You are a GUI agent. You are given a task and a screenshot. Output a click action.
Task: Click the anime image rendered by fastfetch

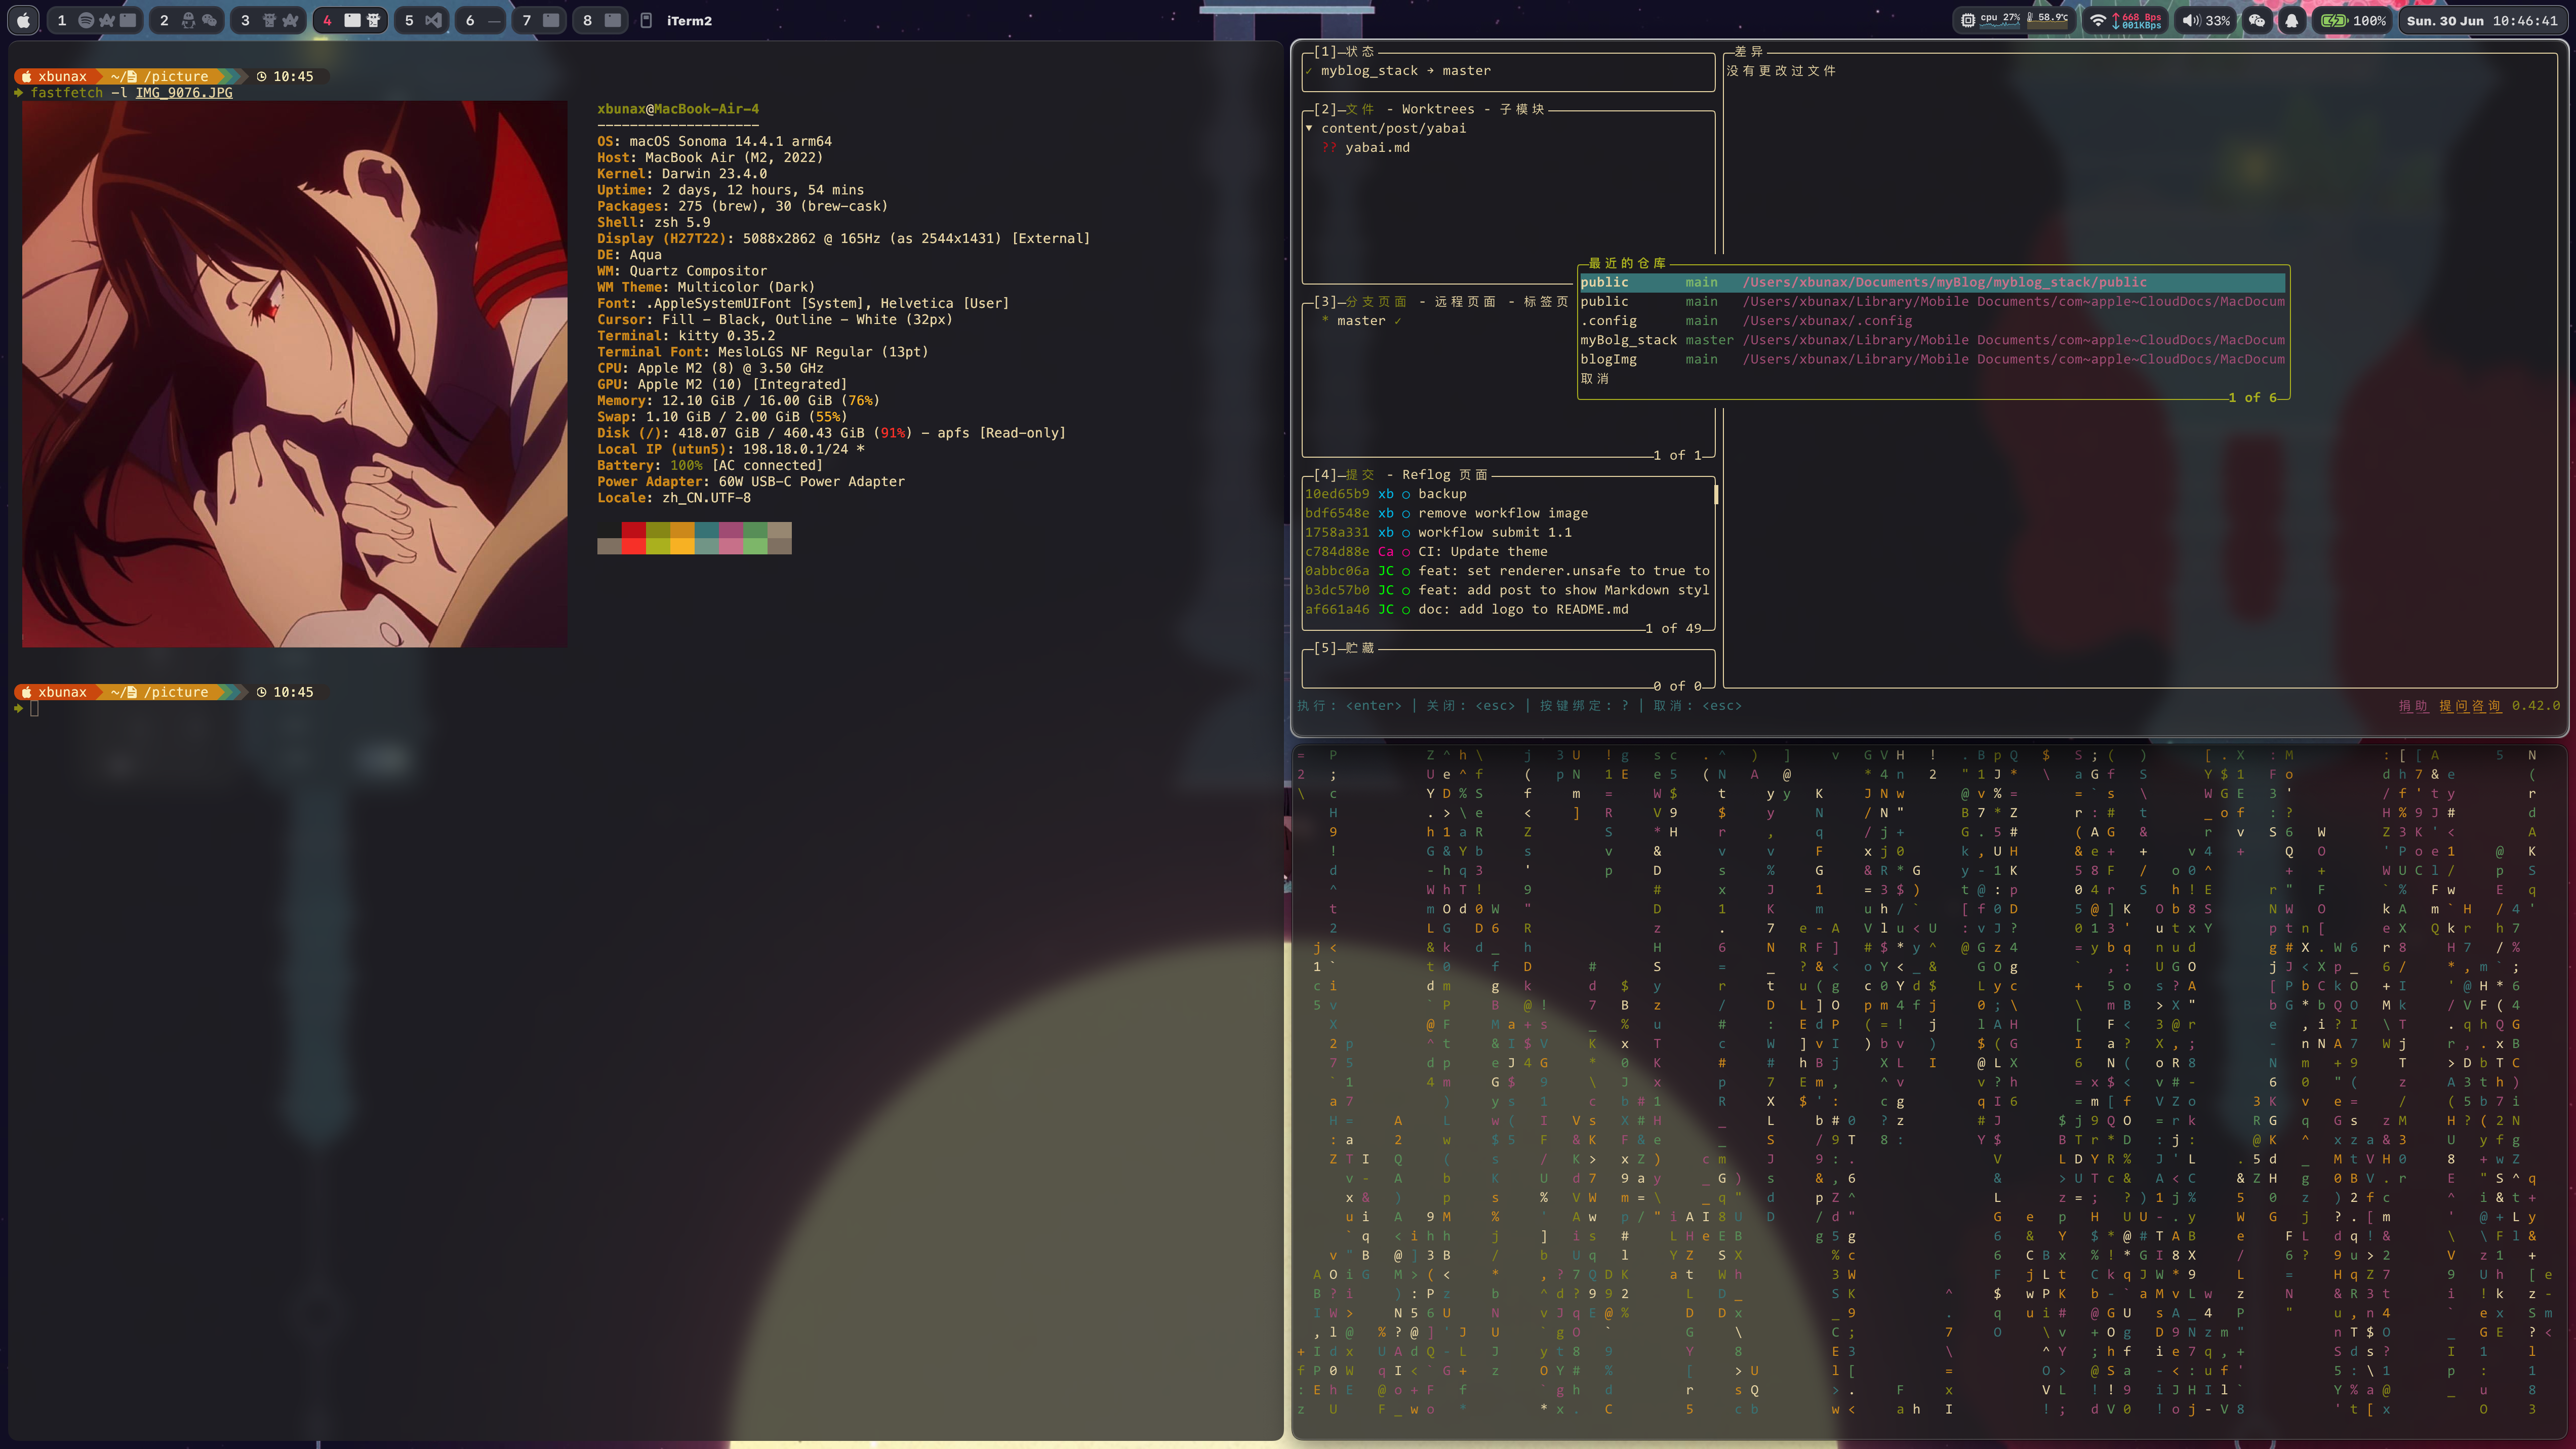pos(295,374)
